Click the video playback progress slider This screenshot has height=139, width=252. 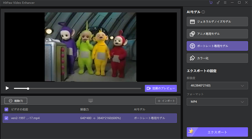77,88
